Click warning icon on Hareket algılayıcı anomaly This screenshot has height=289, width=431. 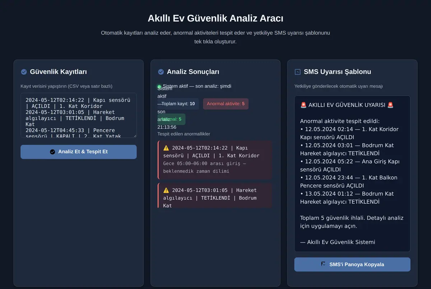[x=166, y=190]
